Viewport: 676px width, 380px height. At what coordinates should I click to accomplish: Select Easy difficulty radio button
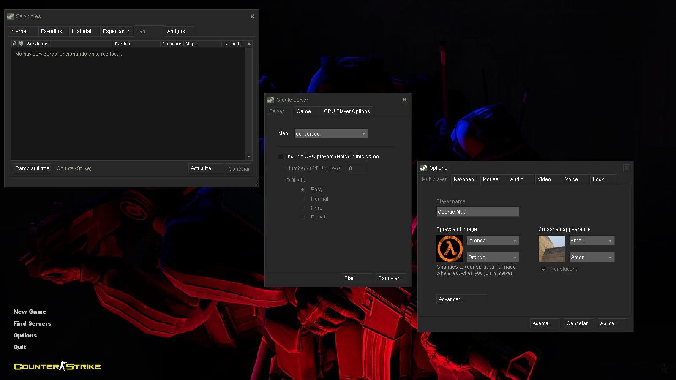(303, 190)
